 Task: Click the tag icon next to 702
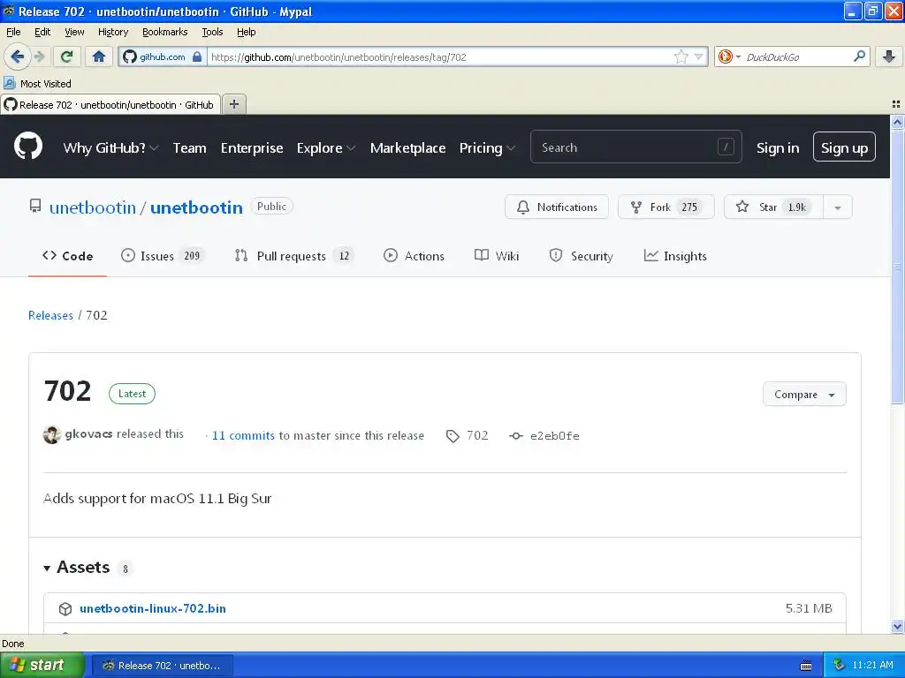[x=452, y=436]
